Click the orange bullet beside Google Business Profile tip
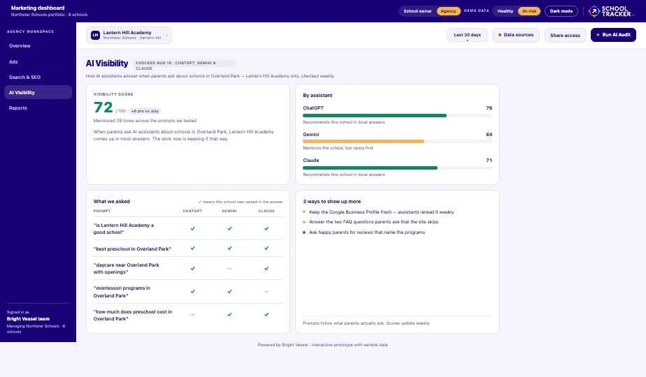Viewport: 646px width, 377px height. (304, 212)
